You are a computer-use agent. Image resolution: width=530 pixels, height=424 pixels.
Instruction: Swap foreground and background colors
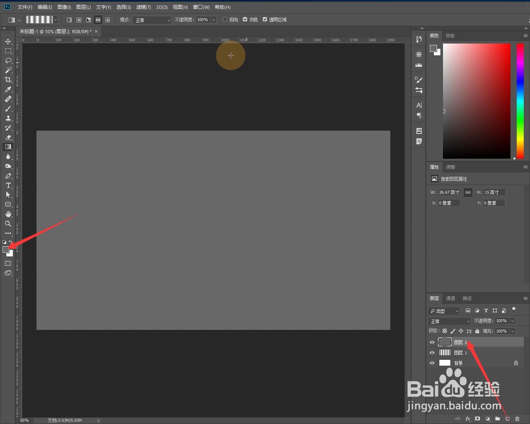[x=11, y=242]
